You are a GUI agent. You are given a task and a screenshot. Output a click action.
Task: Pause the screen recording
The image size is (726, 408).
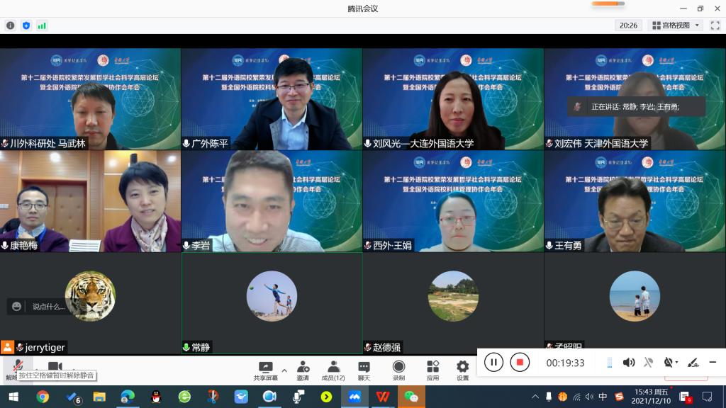tap(493, 363)
